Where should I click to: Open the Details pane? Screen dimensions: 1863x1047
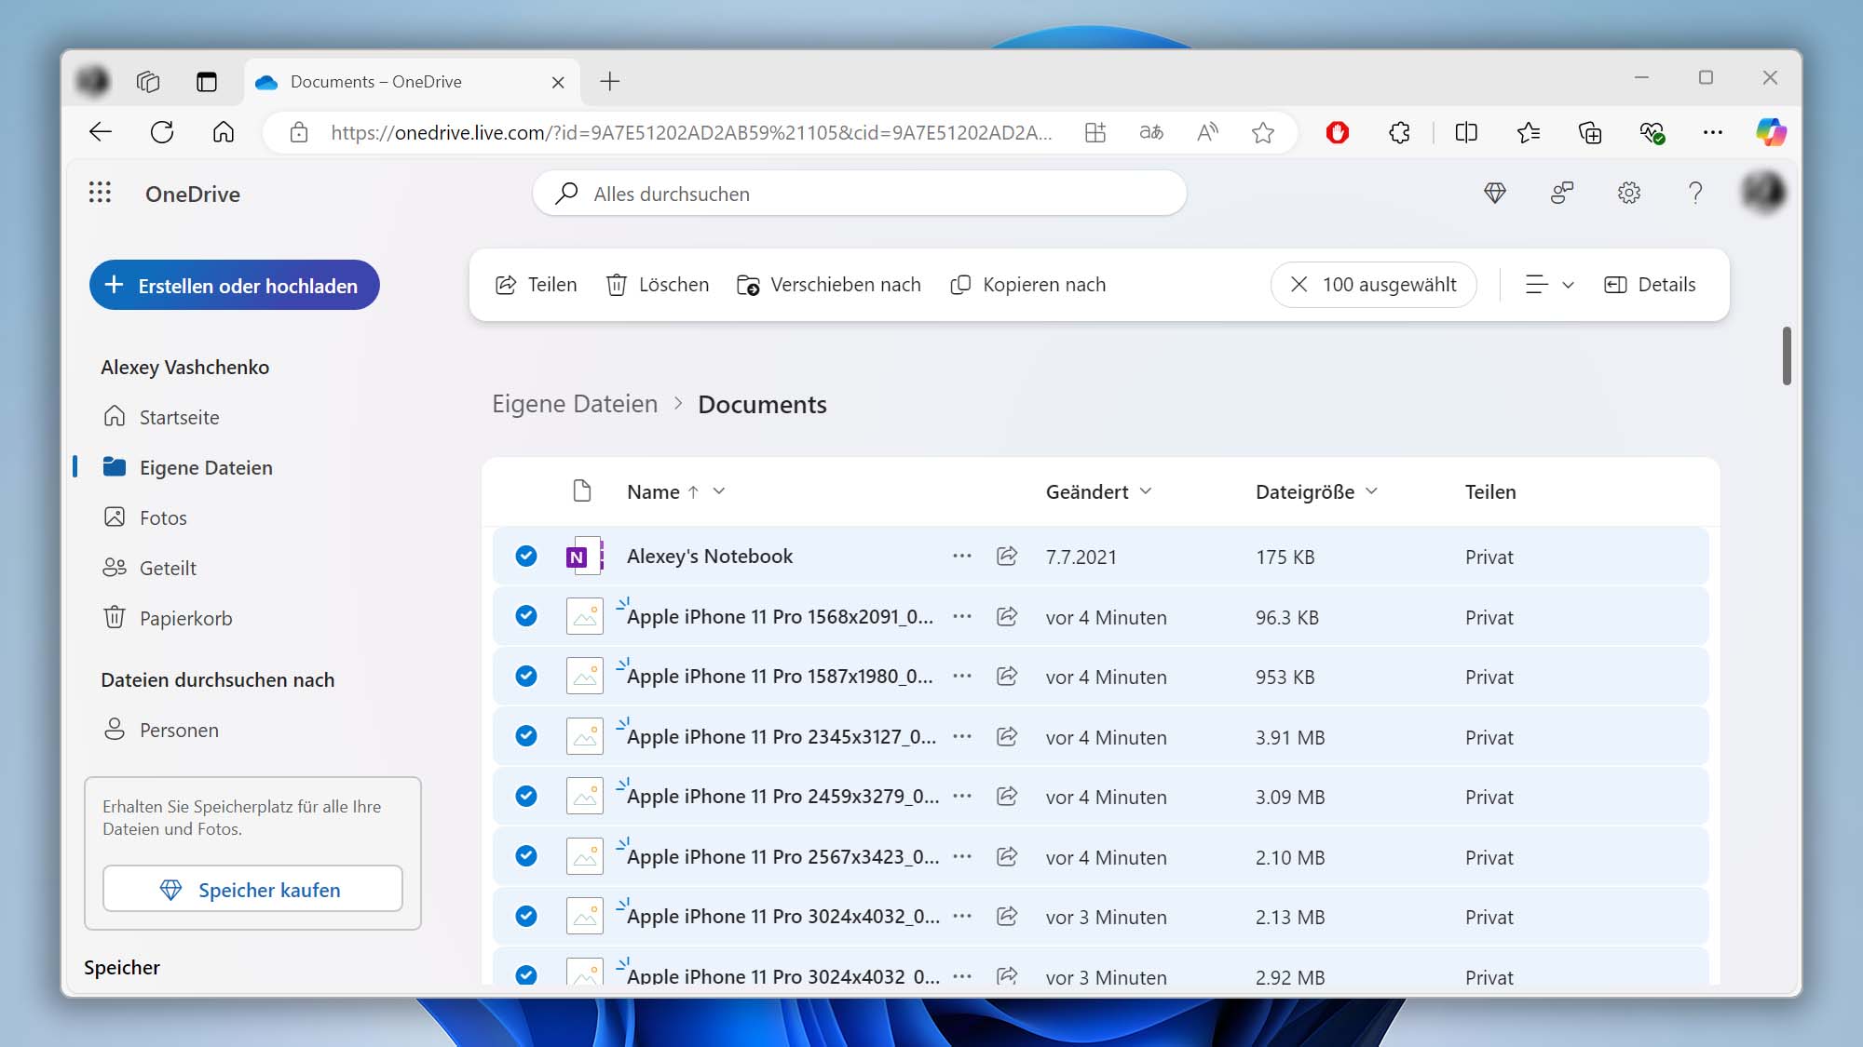pos(1650,285)
